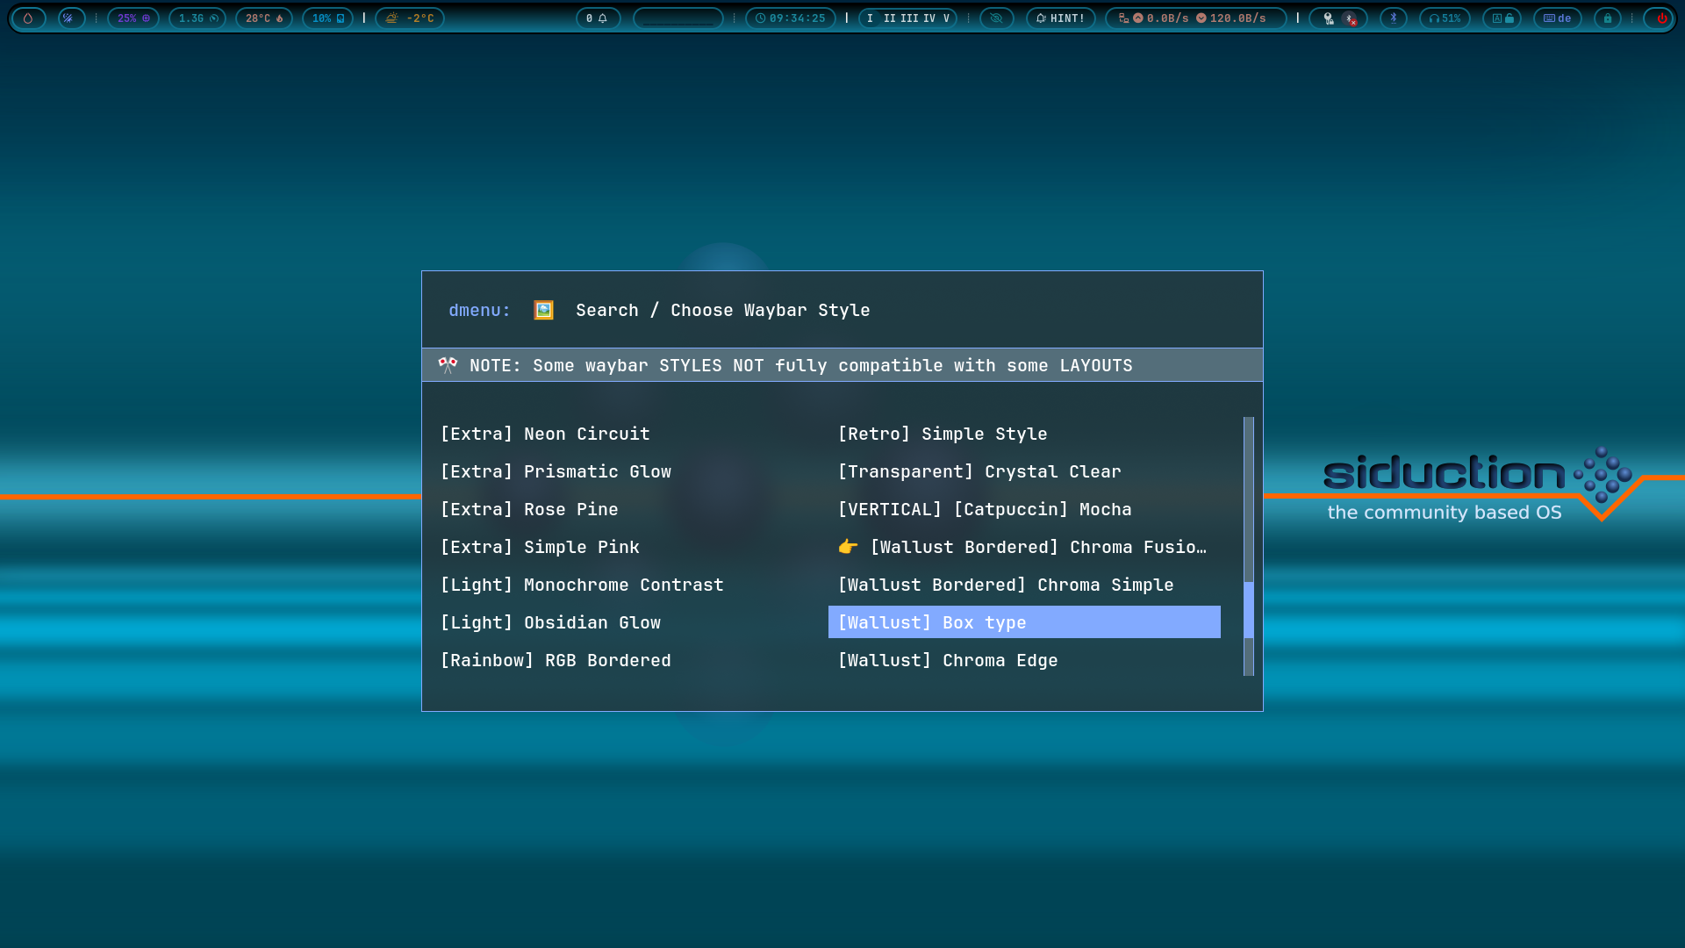This screenshot has height=948, width=1685.
Task: Focus the Search / Choose Waybar Style field
Action: 722,310
